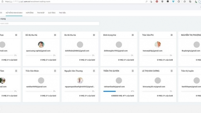Click the LÊ THỊ KIM CƯƠNG card name
Viewport: 201px width, 113px height.
point(151,71)
